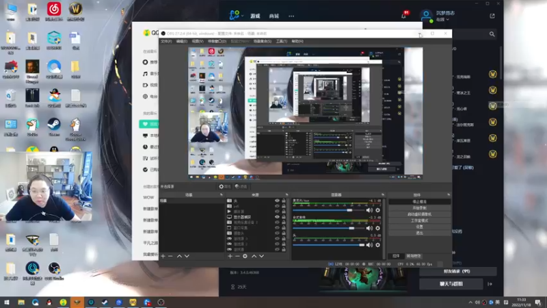This screenshot has height=308, width=547.
Task: Add a new source with plus icon
Action: (x=230, y=256)
